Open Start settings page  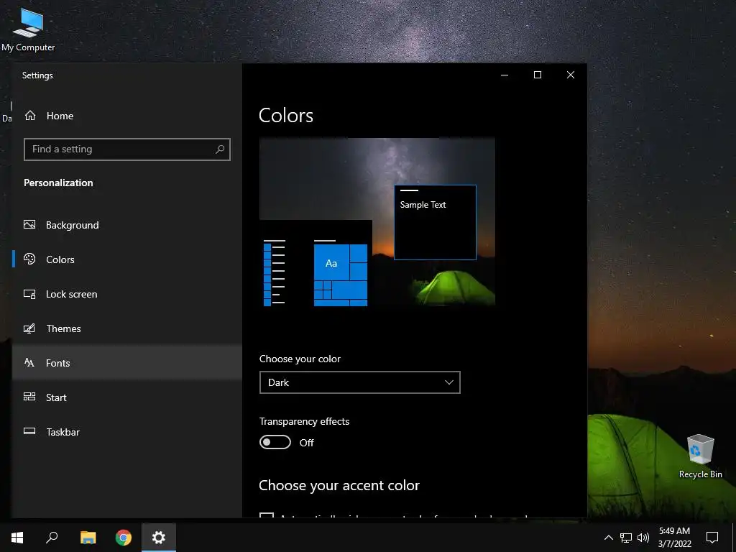[126, 397]
